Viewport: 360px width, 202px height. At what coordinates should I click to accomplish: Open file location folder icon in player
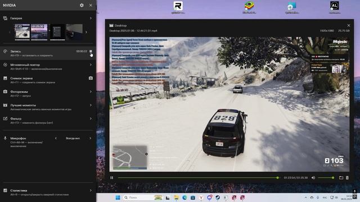pos(341,178)
